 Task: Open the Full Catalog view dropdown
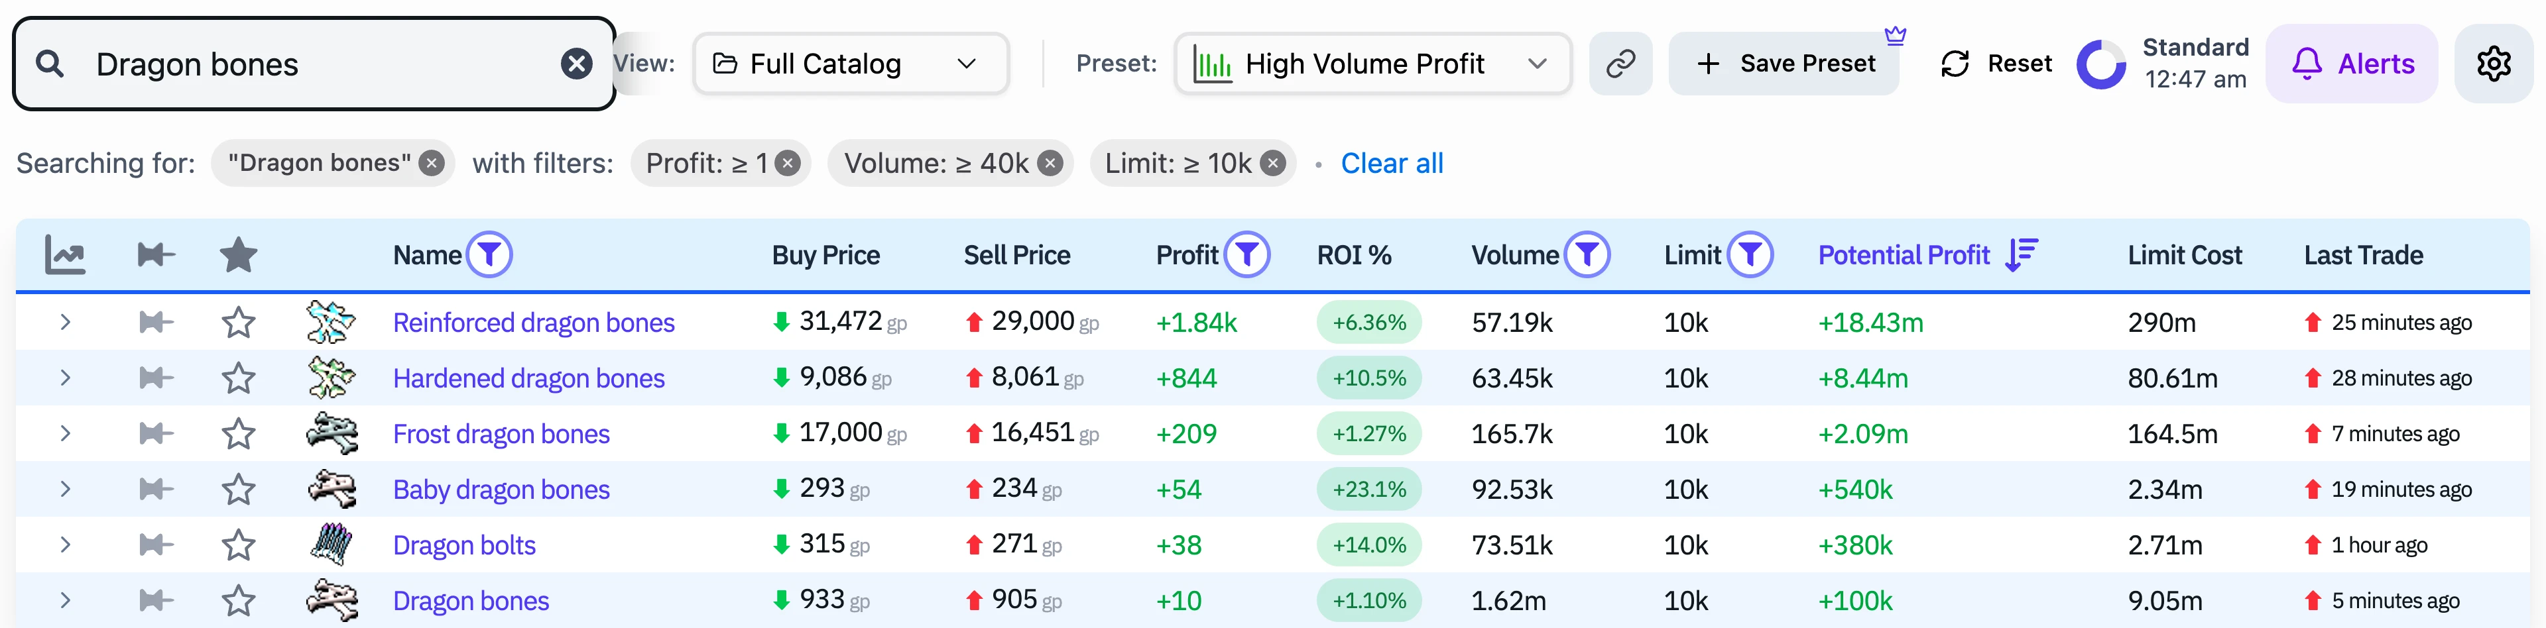(850, 64)
